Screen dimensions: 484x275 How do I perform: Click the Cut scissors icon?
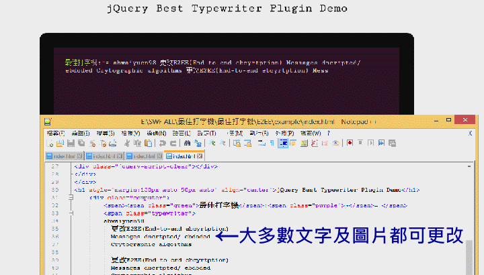[127, 143]
